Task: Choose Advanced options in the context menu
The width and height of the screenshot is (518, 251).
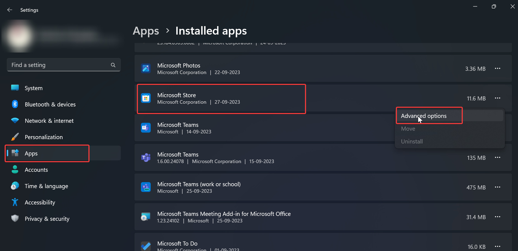Action: [x=450, y=116]
